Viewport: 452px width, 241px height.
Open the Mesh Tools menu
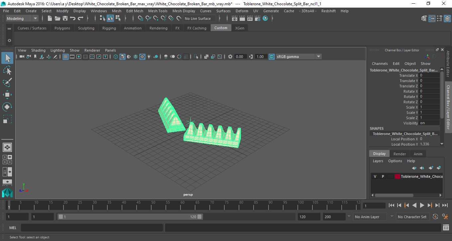coord(158,11)
